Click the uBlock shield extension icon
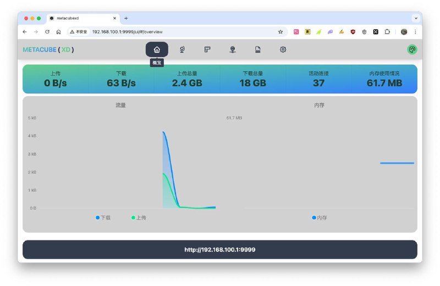440x286 pixels. [353, 32]
